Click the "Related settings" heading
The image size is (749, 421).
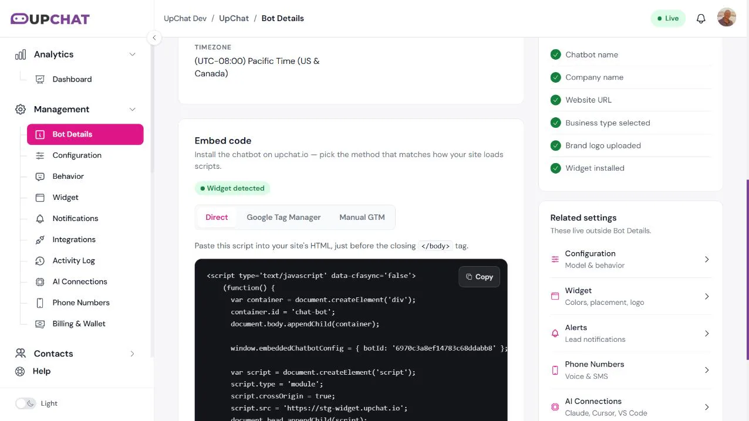pyautogui.click(x=583, y=218)
